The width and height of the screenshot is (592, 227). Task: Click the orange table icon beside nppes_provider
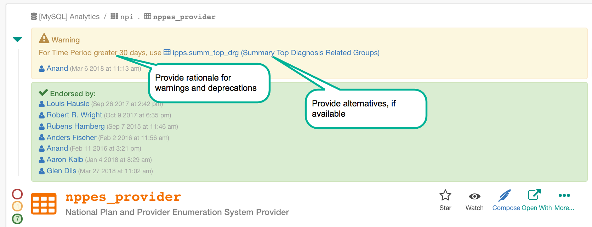(x=44, y=204)
